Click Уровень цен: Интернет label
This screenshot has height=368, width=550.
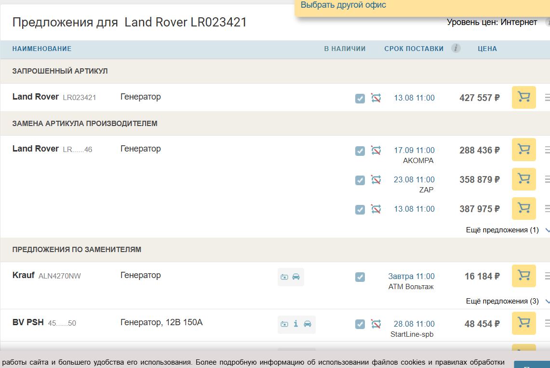click(492, 22)
